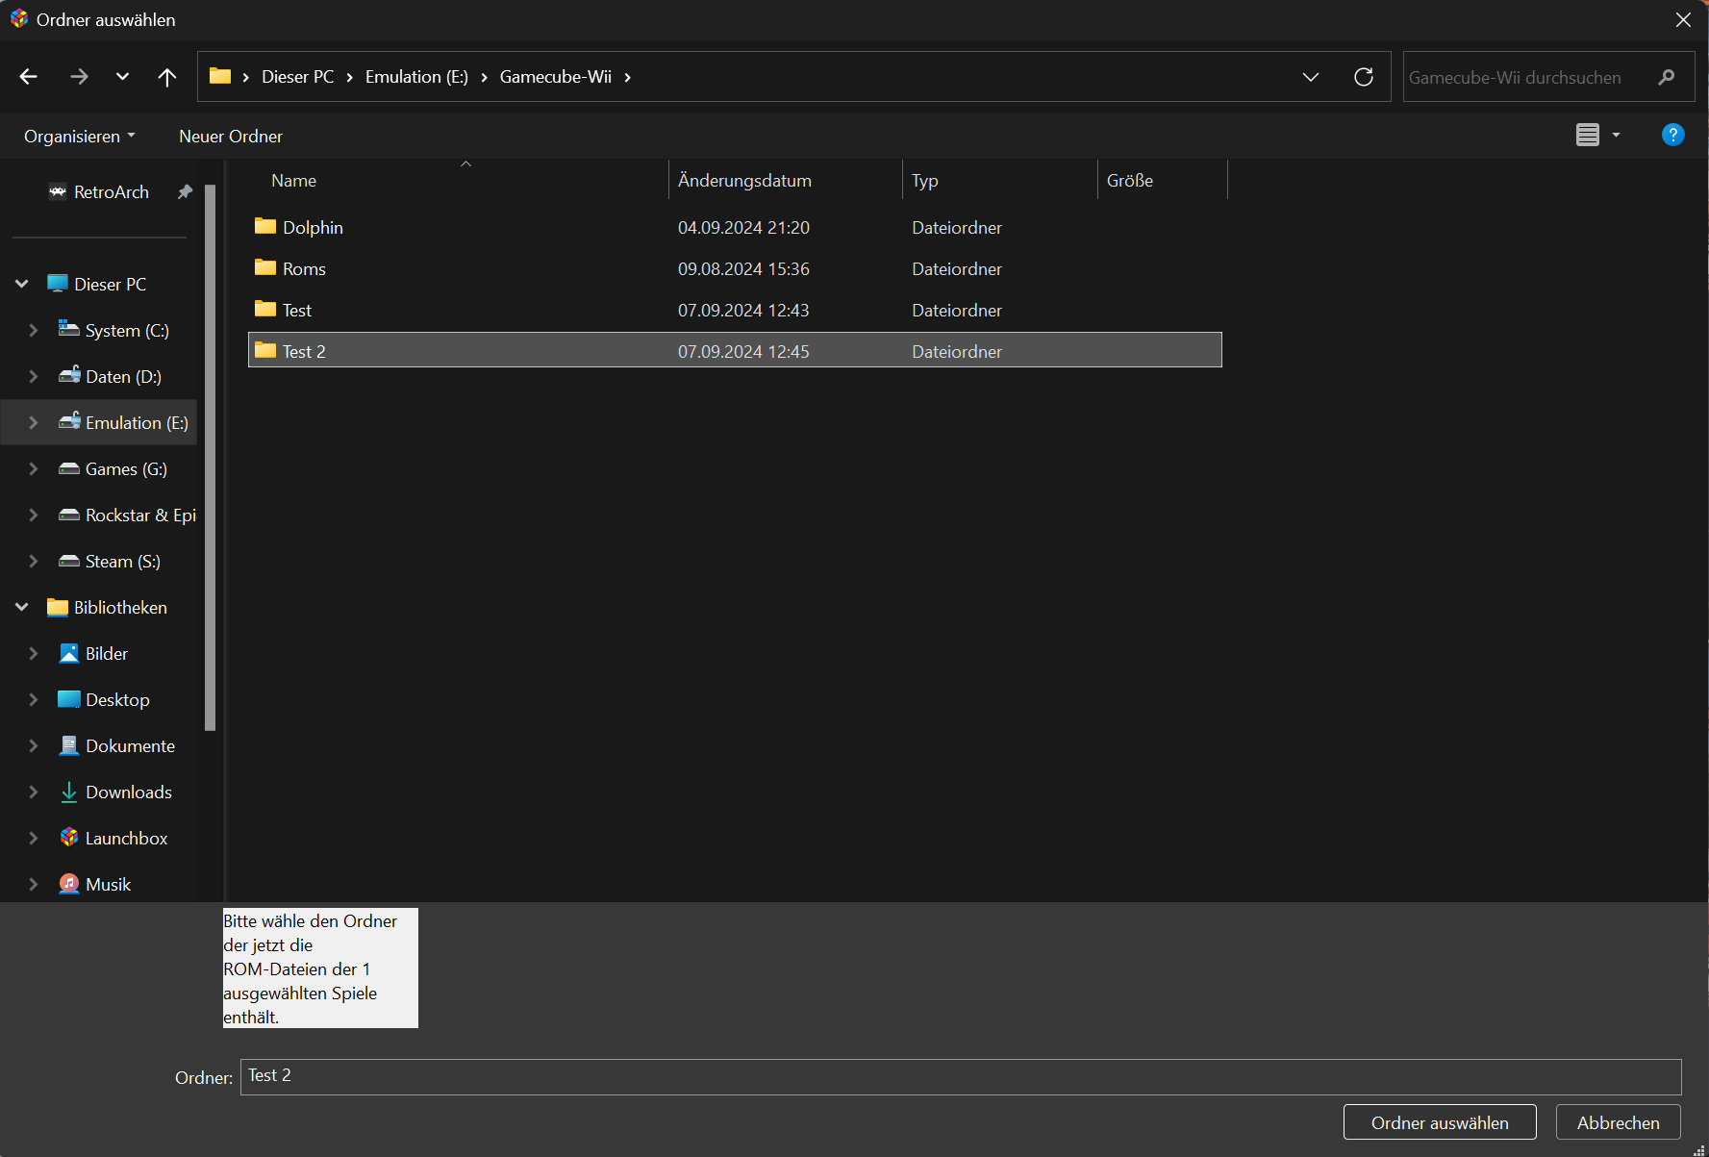Sort by the Name column header

click(293, 181)
